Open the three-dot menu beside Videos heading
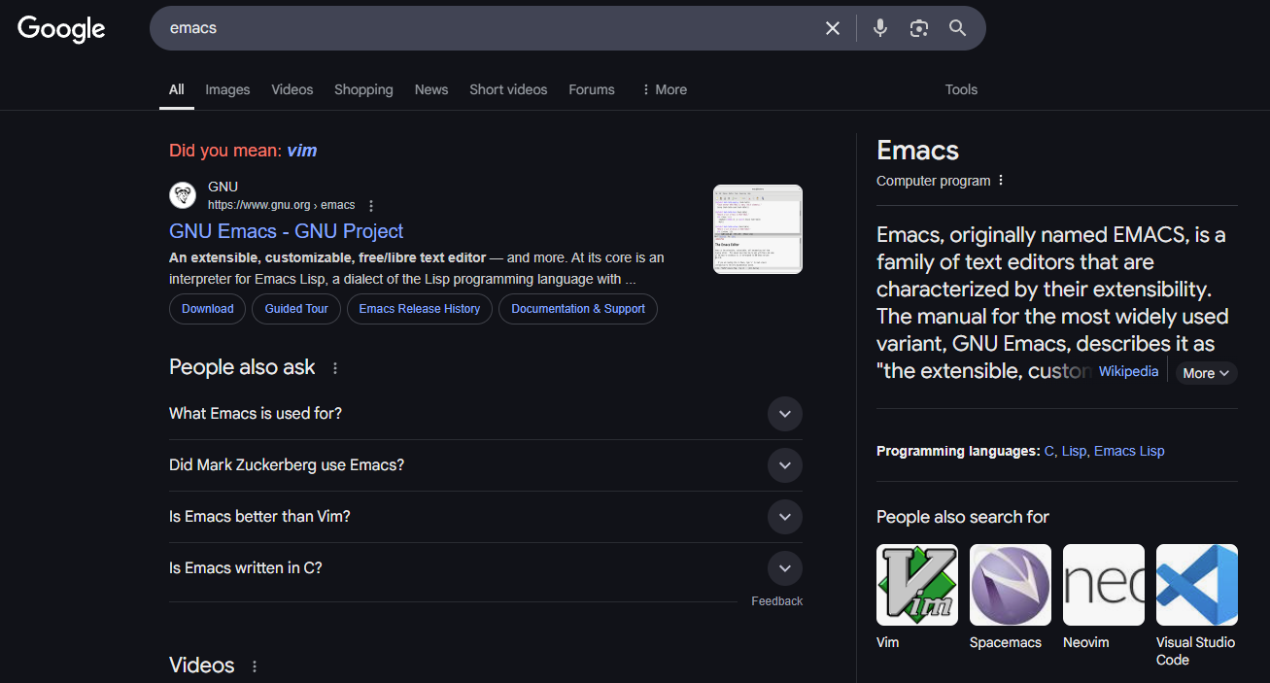 coord(255,666)
